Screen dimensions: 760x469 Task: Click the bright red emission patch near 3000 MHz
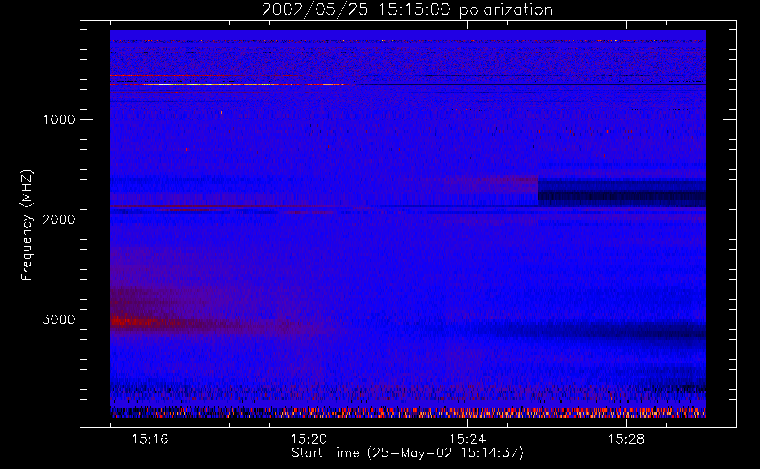point(134,321)
